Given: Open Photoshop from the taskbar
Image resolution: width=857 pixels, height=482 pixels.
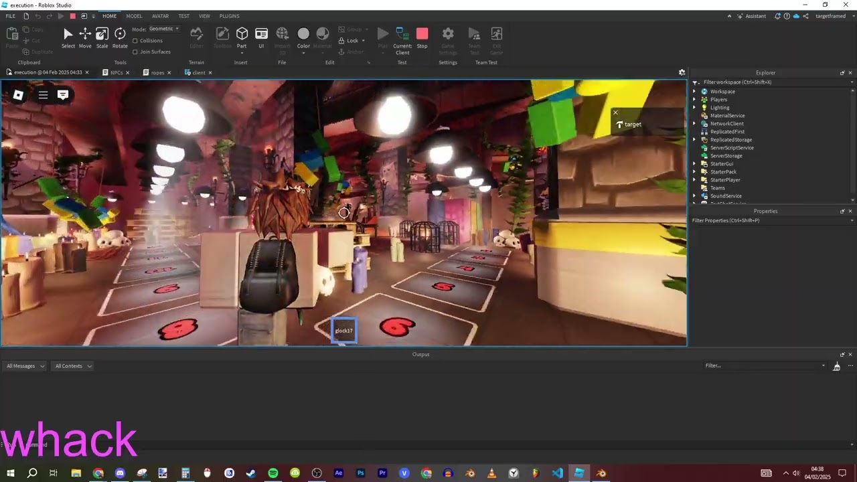Looking at the screenshot, I should [x=360, y=473].
